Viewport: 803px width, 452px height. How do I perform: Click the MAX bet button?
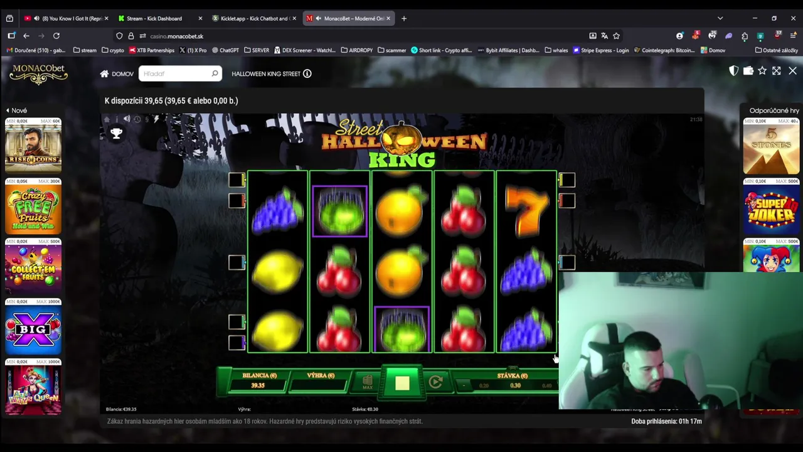tap(368, 382)
